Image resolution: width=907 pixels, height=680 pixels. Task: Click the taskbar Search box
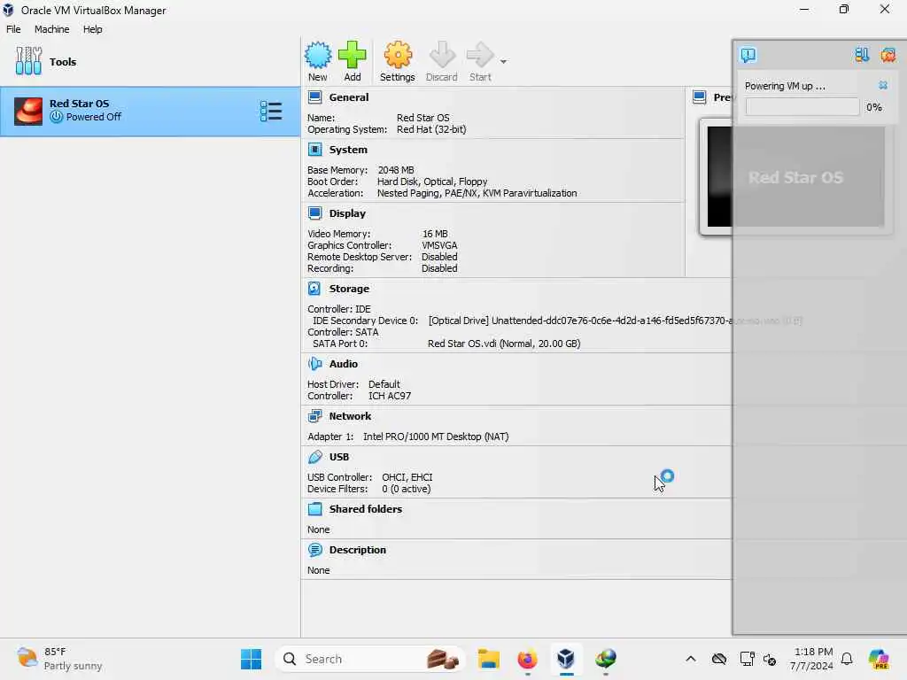point(370,659)
